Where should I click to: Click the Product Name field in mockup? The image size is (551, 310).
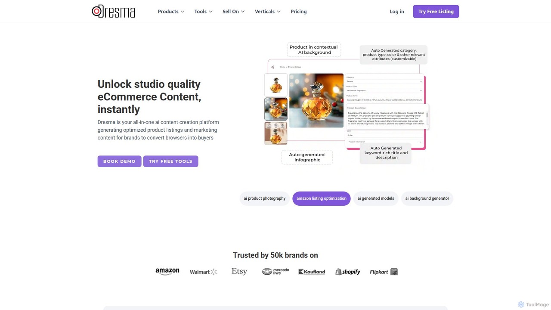pyautogui.click(x=384, y=100)
